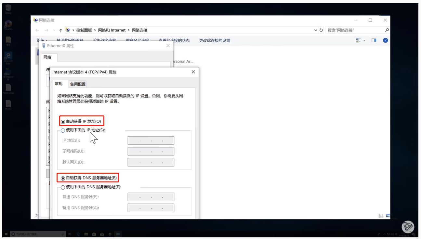421x239 pixels.
Task: Open the PE.ISO desktop file
Action: (x=8, y=105)
